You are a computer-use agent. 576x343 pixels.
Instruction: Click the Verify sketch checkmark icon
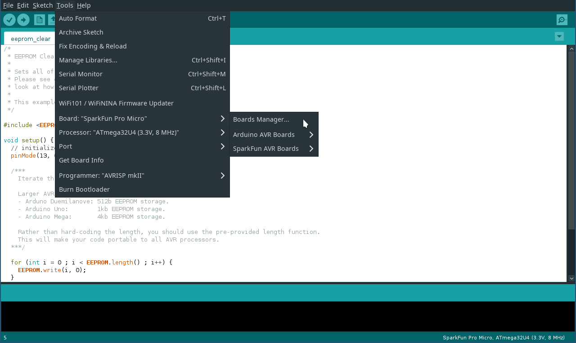tap(9, 20)
